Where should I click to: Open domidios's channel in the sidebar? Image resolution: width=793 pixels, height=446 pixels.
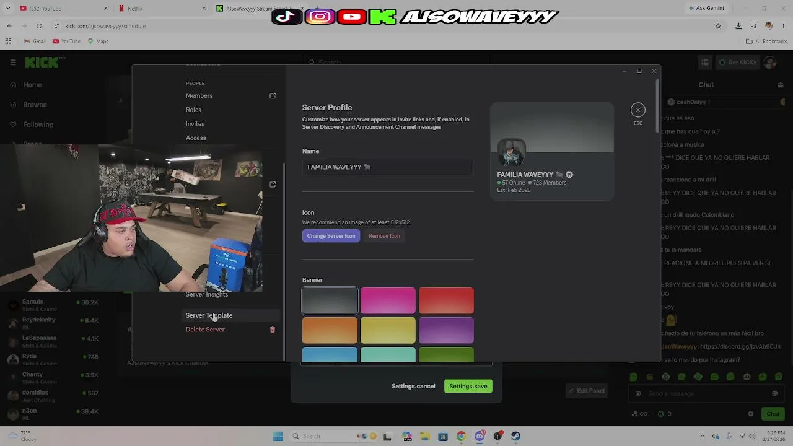coord(53,395)
